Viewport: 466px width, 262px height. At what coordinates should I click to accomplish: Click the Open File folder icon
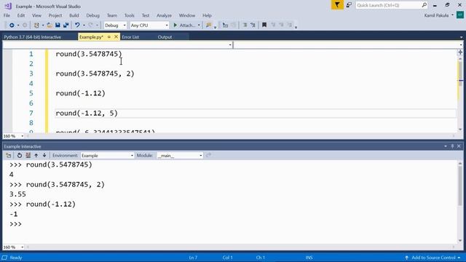coord(50,25)
